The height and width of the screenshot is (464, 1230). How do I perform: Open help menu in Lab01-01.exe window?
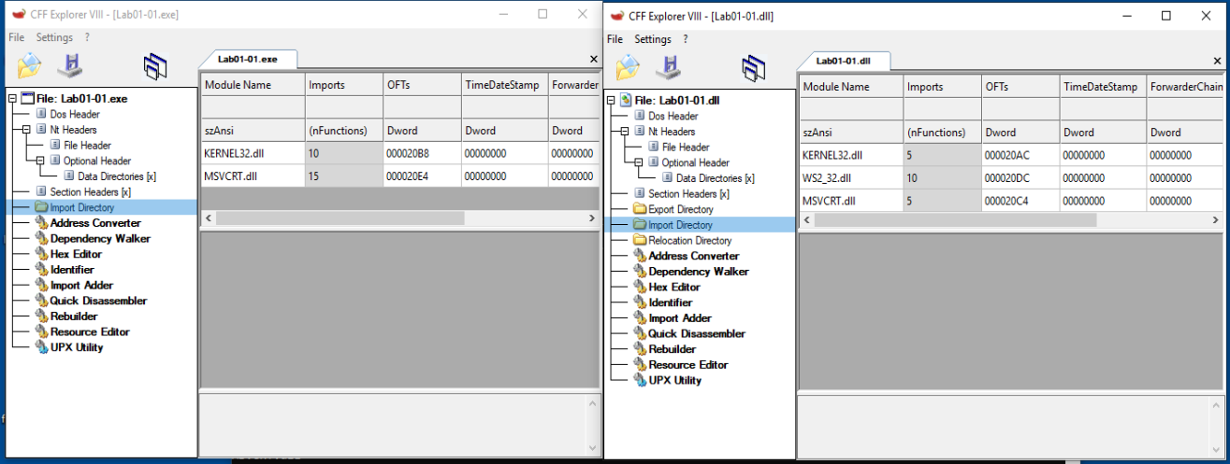tap(87, 37)
